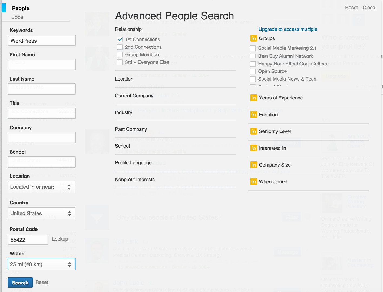Uncheck the 1st Connections filter
The height and width of the screenshot is (292, 383).
(x=120, y=39)
